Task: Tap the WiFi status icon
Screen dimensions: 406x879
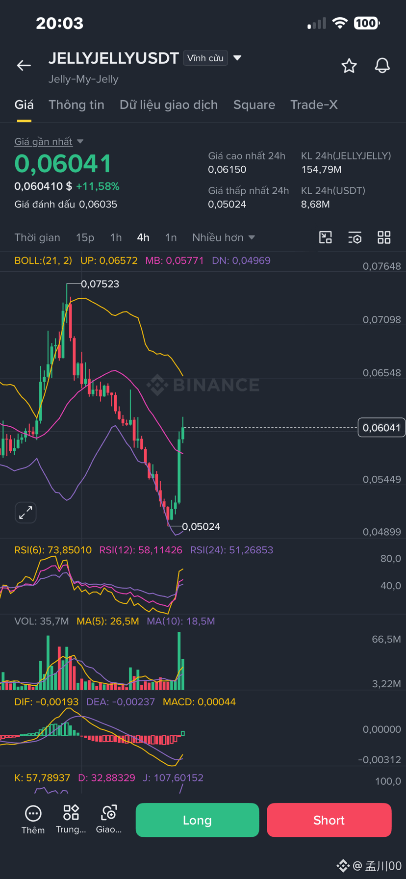Action: [x=339, y=23]
